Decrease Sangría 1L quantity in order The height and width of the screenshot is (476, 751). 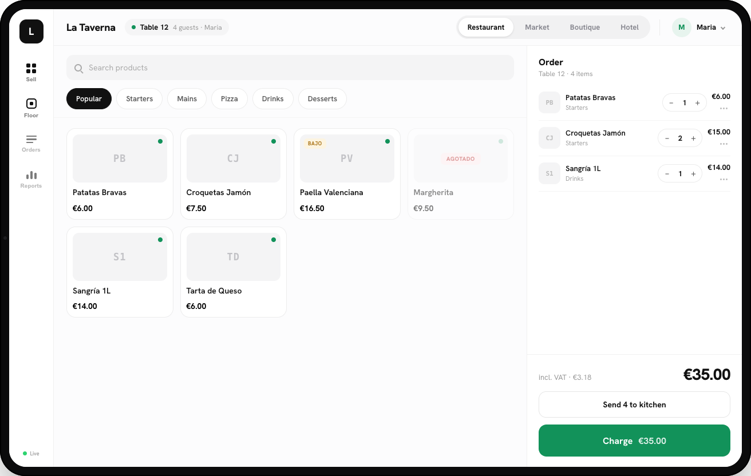click(x=667, y=174)
